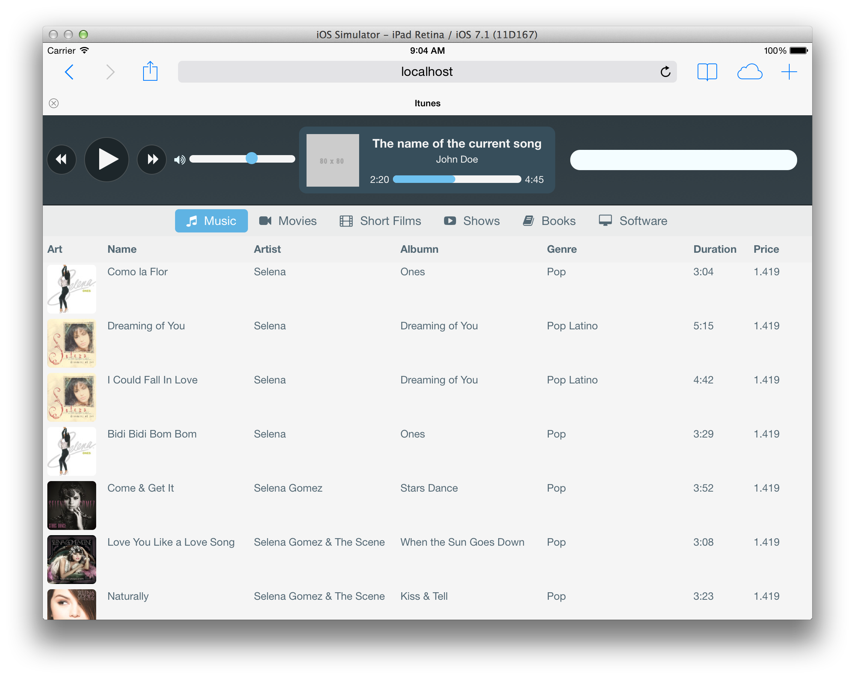The width and height of the screenshot is (855, 679).
Task: Close the Itunes tab with X icon
Action: coord(54,103)
